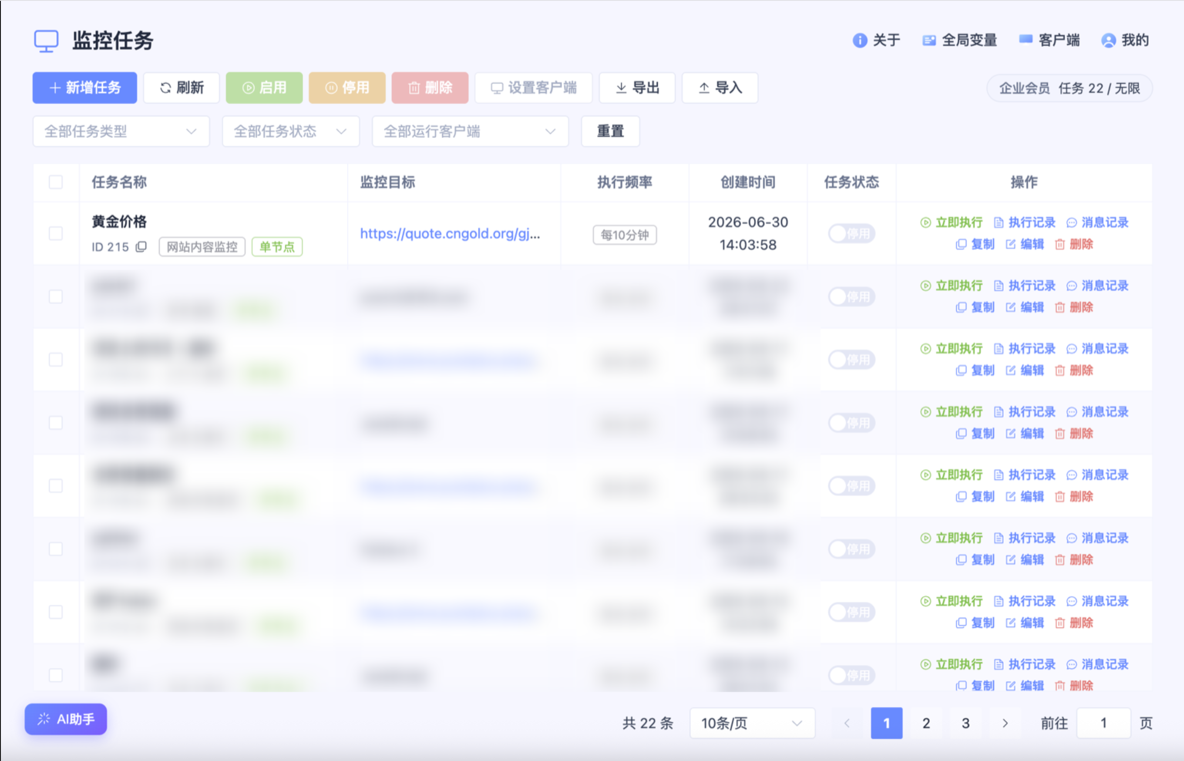The image size is (1184, 761).
Task: Click the 执行频率 column header
Action: point(625,182)
